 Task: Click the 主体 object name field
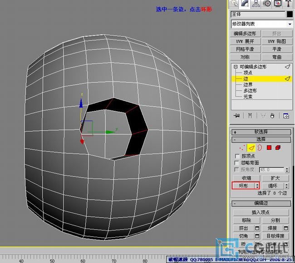258,14
